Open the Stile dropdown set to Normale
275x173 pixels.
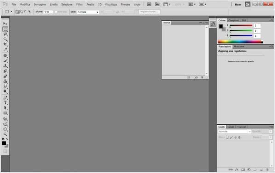click(88, 12)
